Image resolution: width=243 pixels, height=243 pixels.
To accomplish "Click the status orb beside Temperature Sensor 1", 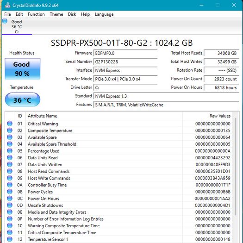I will 10,239.
